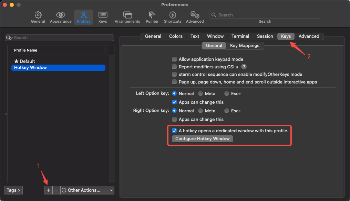350x201 pixels.
Task: Set Left Option key to Meta
Action: click(x=200, y=93)
